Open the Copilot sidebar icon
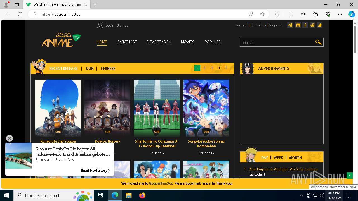 coord(352,14)
